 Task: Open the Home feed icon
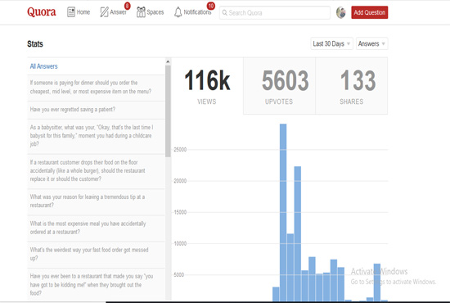[x=71, y=12]
